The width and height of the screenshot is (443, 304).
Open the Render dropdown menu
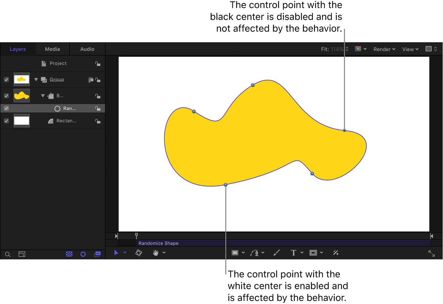point(384,49)
